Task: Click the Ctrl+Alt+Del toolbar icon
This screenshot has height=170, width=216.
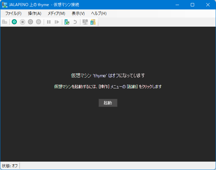Action: 5,22
